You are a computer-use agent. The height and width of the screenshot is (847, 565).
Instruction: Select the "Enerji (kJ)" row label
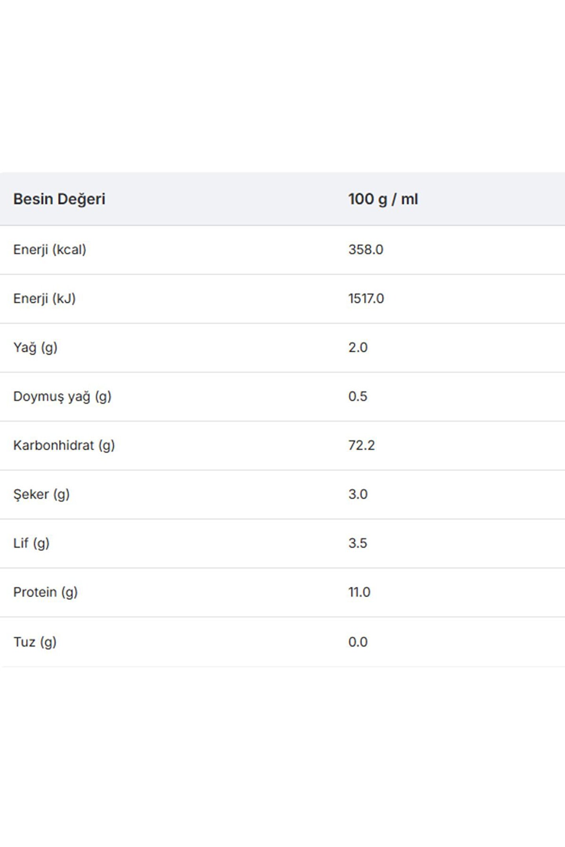click(x=44, y=299)
